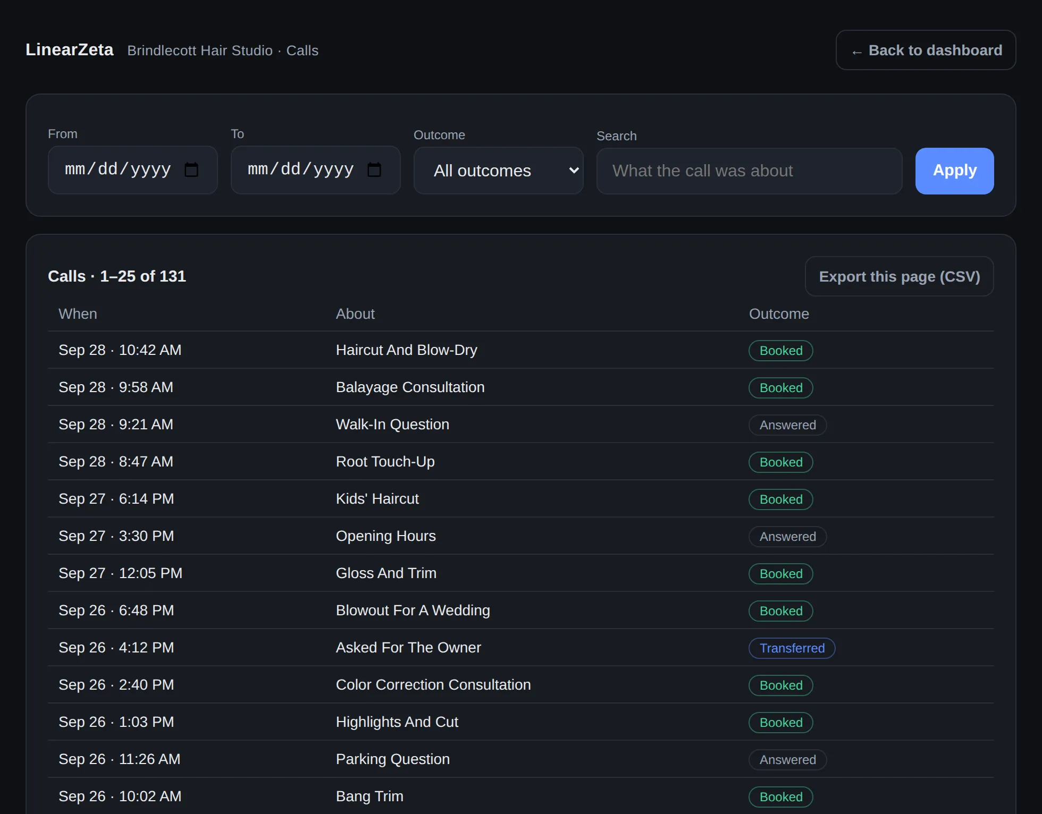This screenshot has height=814, width=1042.
Task: Click the Brindlecott Hair Studio · Calls breadcrumb
Action: point(223,50)
